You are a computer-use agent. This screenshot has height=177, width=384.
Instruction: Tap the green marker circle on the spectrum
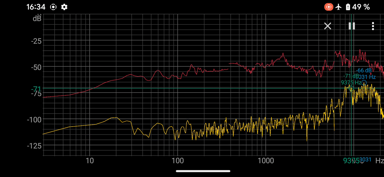point(351,88)
